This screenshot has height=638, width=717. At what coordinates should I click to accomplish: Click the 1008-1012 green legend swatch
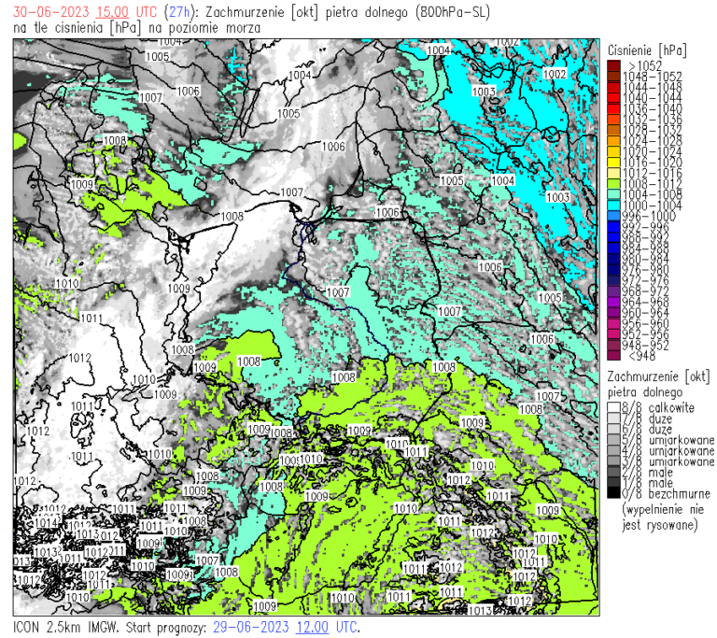click(612, 183)
